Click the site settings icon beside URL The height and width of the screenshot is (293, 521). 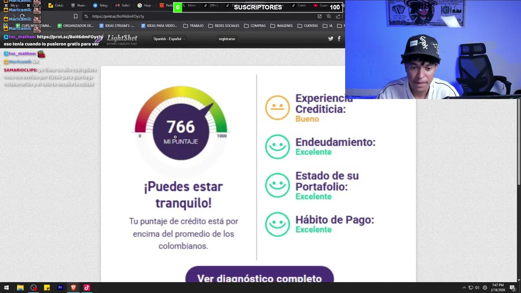pos(86,16)
